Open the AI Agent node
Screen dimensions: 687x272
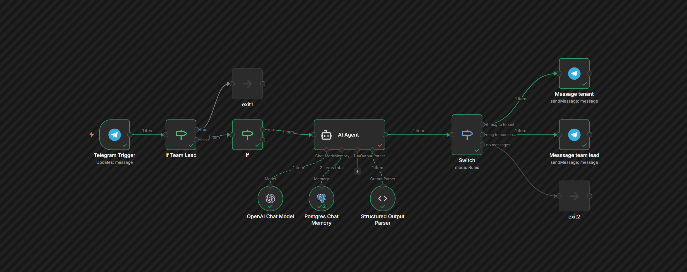point(350,135)
